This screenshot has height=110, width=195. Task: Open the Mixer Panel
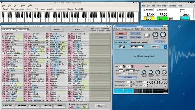click(x=136, y=33)
